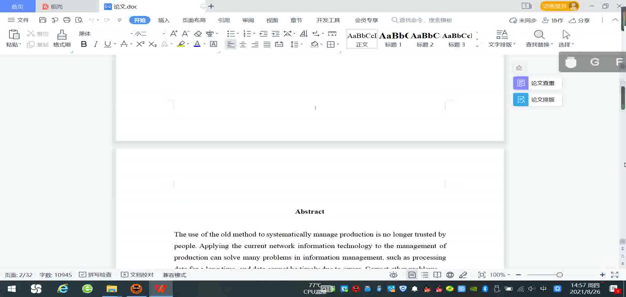Decrease font size with the A- icon
This screenshot has width=626, height=297.
tap(185, 34)
